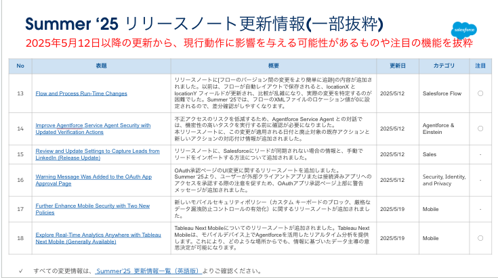The height and width of the screenshot is (278, 498).
Task: Select row number 18 cell
Action: coord(20,238)
